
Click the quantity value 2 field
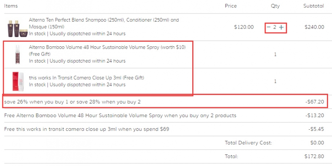click(274, 27)
